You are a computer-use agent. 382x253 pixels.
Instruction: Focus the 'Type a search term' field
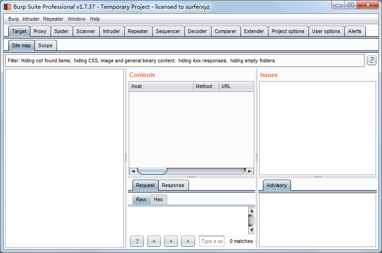point(211,241)
